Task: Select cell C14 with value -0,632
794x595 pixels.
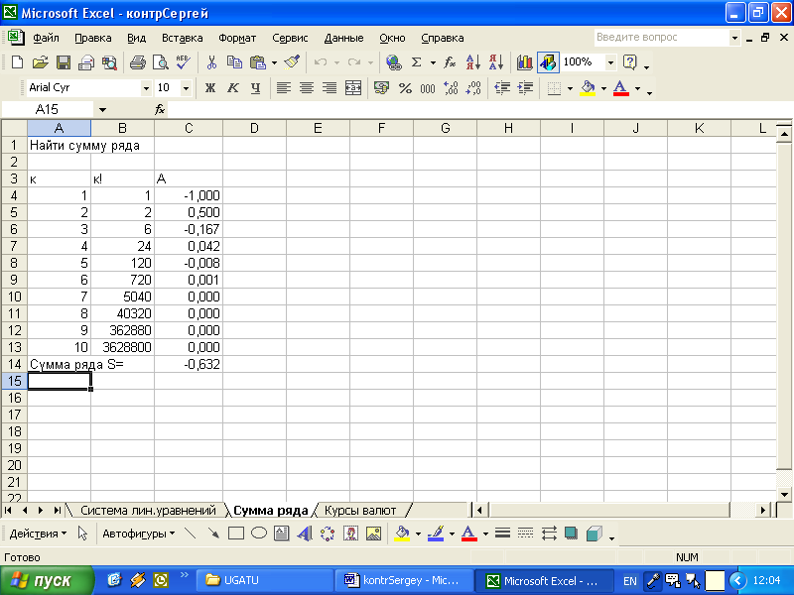Action: (189, 364)
